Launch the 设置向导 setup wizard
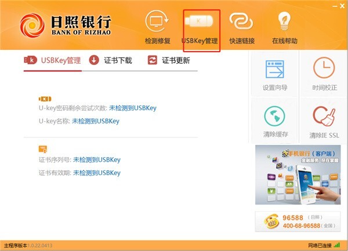Screen dimensions: 348x251 (275, 74)
